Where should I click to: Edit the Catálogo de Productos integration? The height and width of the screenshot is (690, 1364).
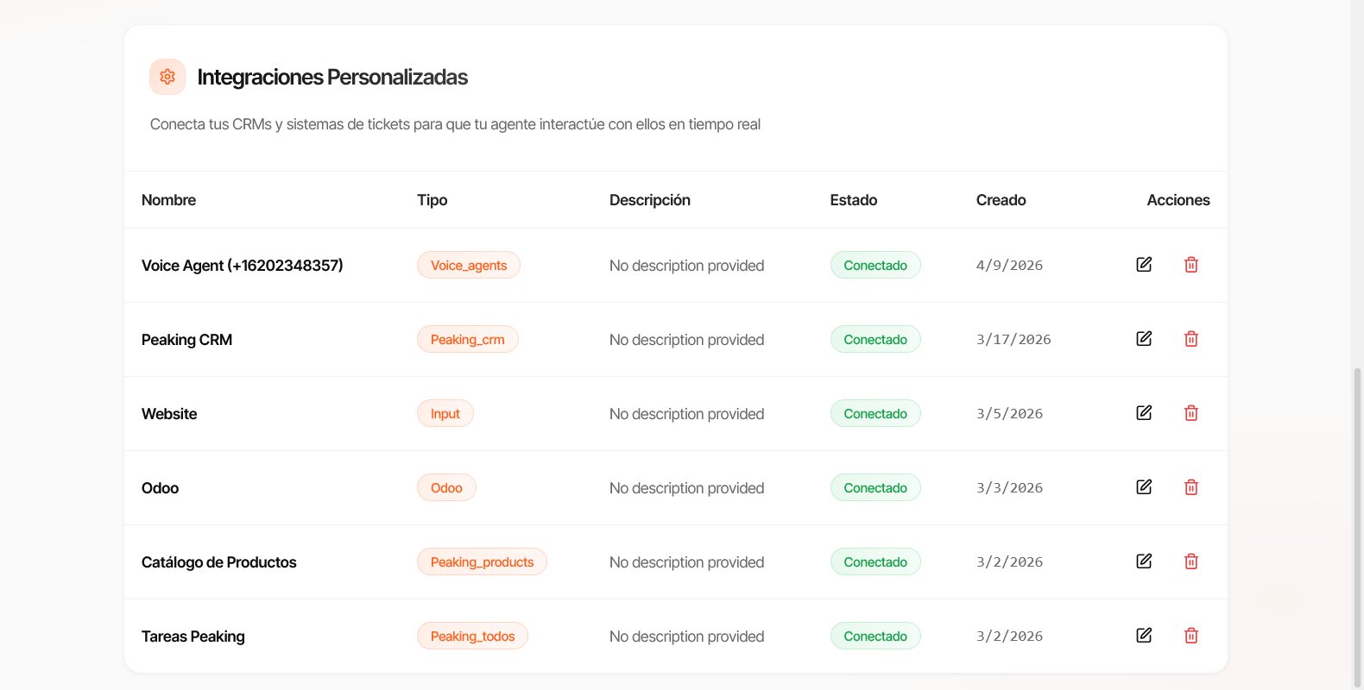(1144, 561)
